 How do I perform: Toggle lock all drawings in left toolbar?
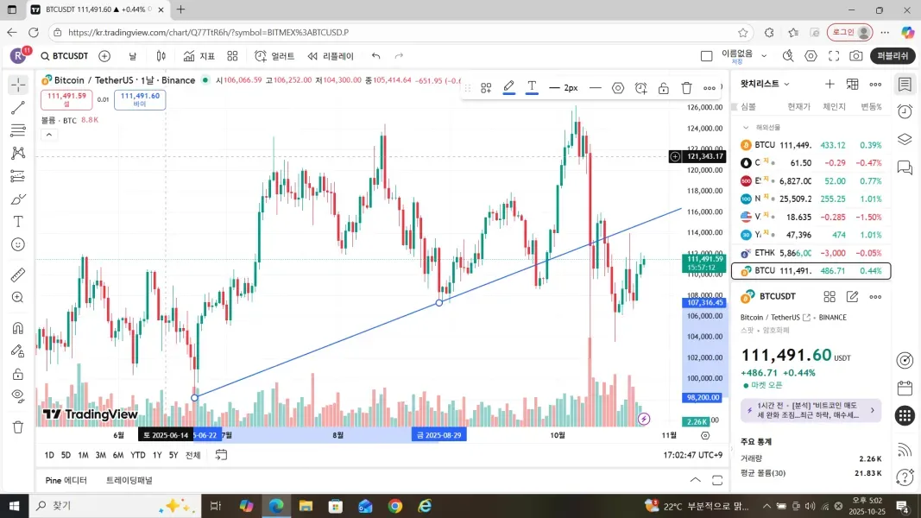pyautogui.click(x=17, y=374)
